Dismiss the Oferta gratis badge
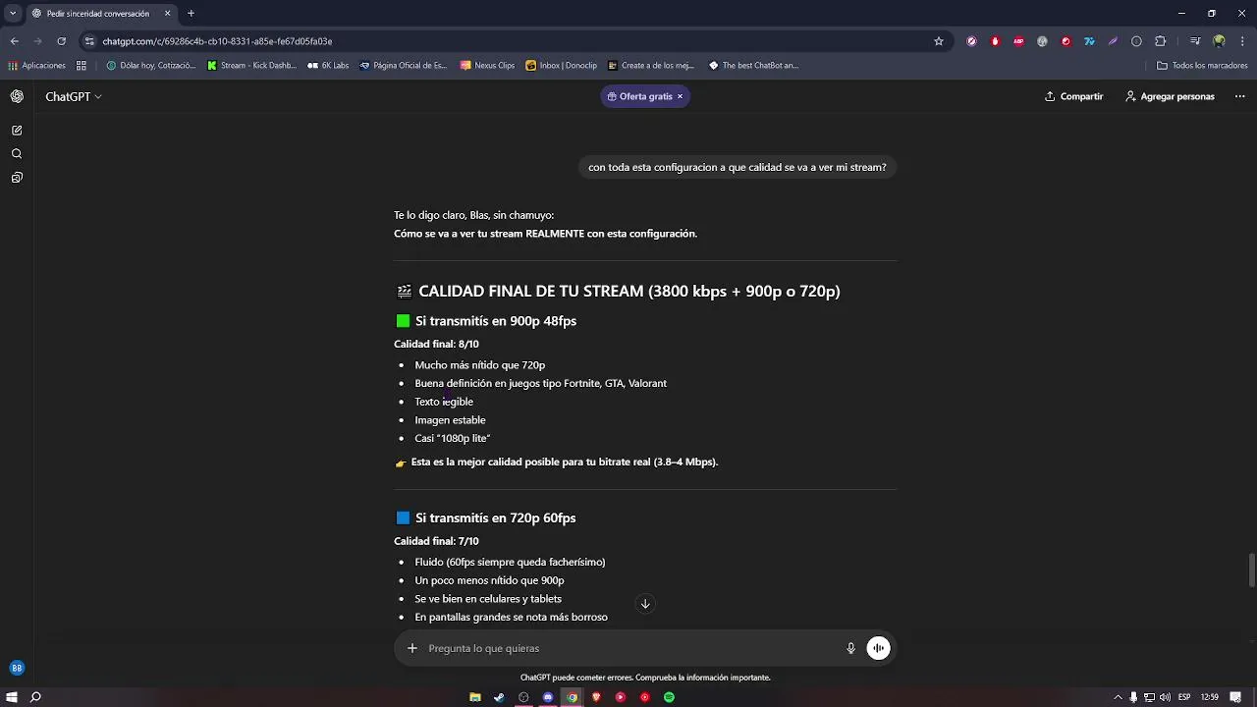 click(x=680, y=96)
